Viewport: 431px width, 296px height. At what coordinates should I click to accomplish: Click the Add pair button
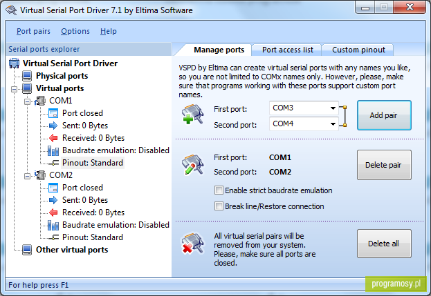(384, 115)
